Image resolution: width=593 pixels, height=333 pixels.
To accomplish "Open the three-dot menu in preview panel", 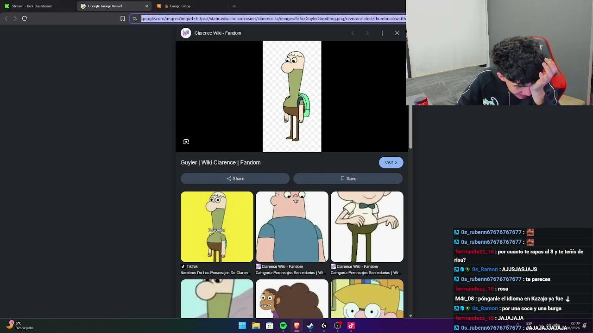I will (x=382, y=33).
